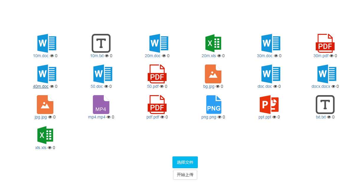Click the eye icon beside txt.txt
357x195 pixels.
[x=329, y=117]
